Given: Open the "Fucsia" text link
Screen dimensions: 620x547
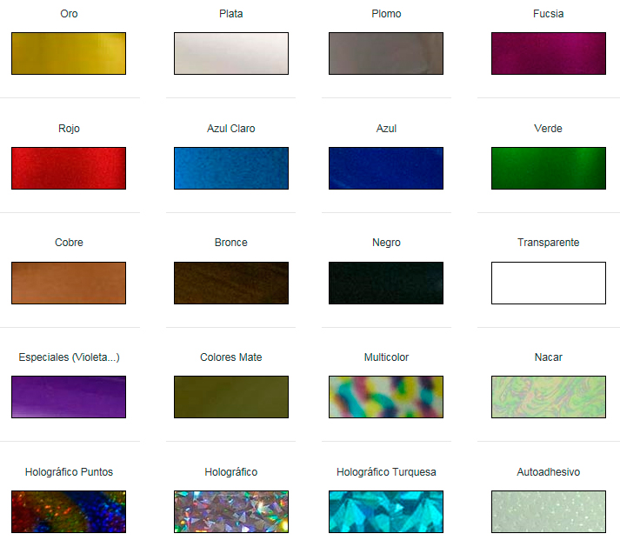Looking at the screenshot, I should click(x=549, y=14).
